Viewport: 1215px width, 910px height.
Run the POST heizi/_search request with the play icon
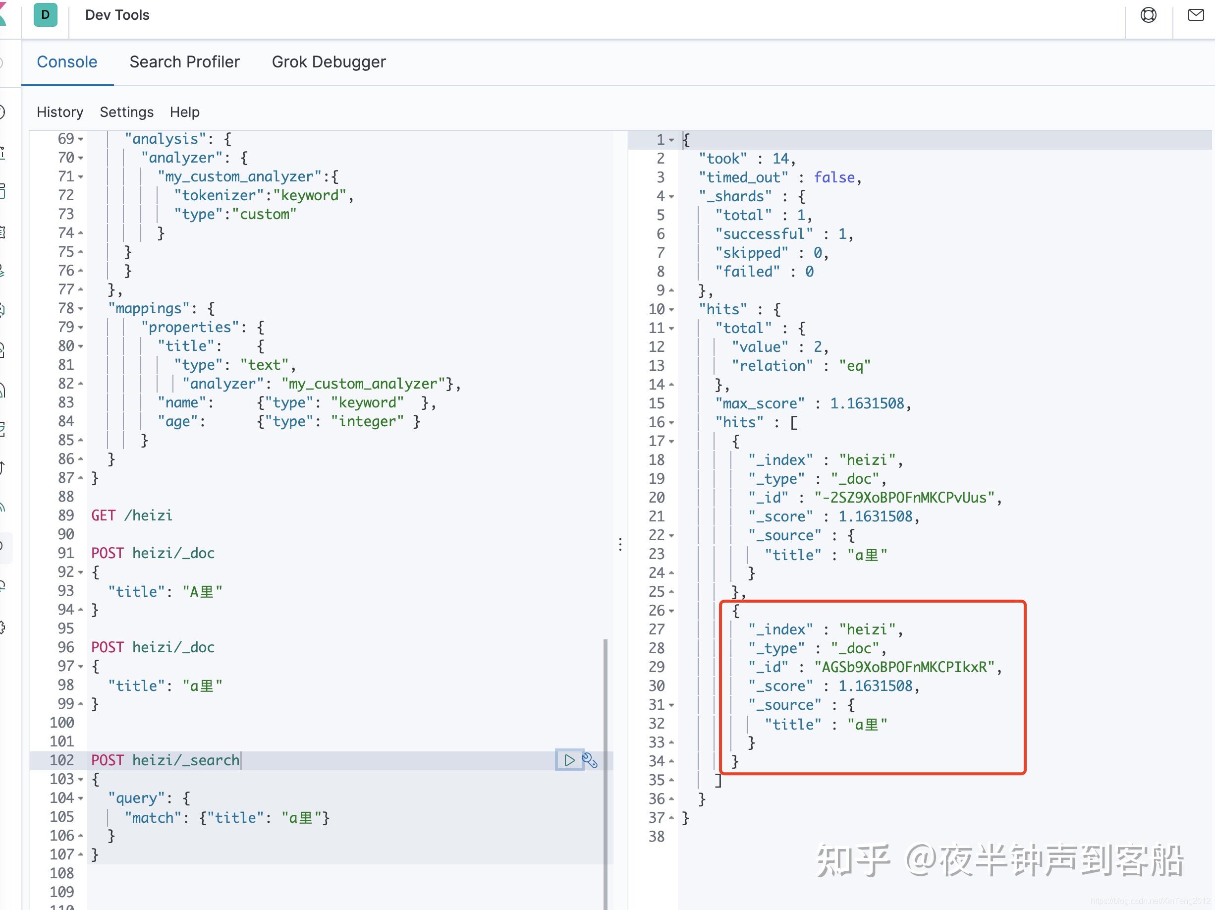[569, 760]
